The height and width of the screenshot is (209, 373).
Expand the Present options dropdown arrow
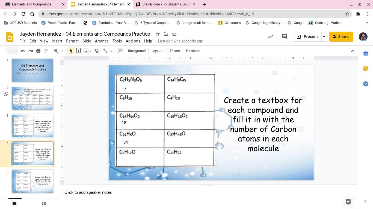tap(324, 37)
